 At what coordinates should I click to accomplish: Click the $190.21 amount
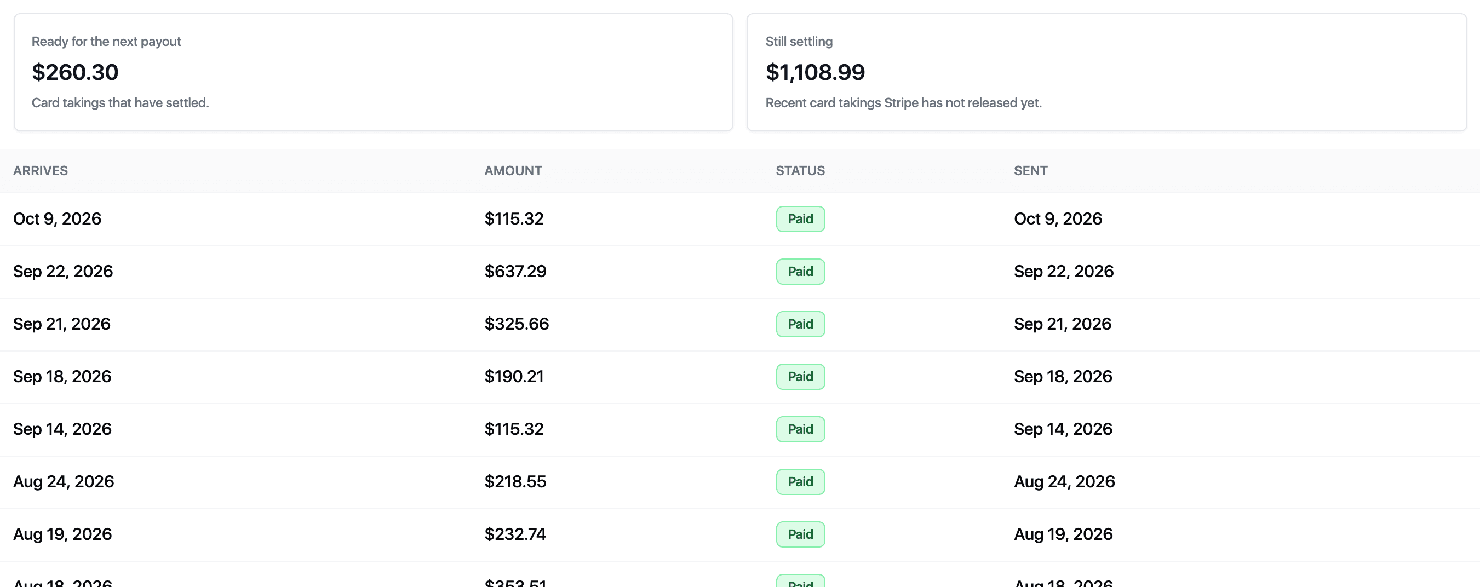514,377
